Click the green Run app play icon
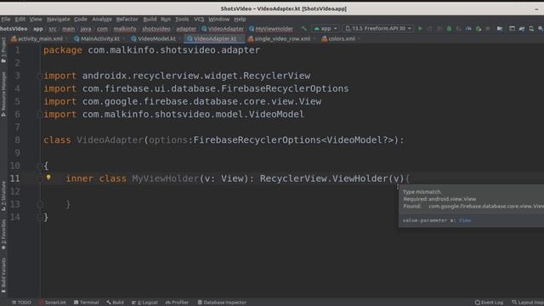Image resolution: width=544 pixels, height=306 pixels. [x=420, y=28]
